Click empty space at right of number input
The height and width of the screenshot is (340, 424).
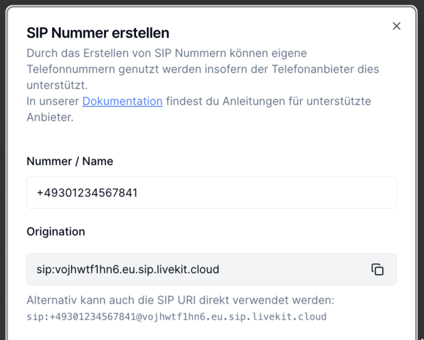[x=308, y=193]
